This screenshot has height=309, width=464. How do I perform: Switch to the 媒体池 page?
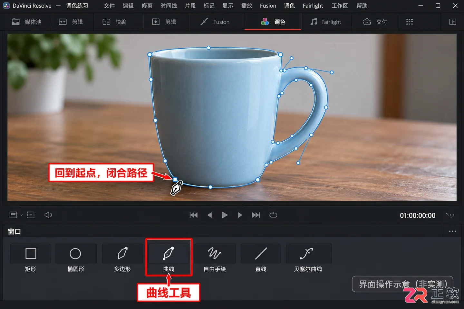coord(27,22)
